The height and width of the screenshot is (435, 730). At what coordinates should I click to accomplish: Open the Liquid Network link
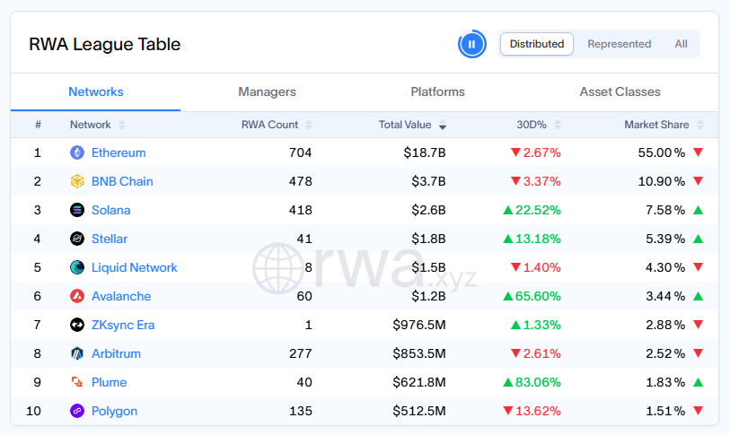click(x=135, y=267)
